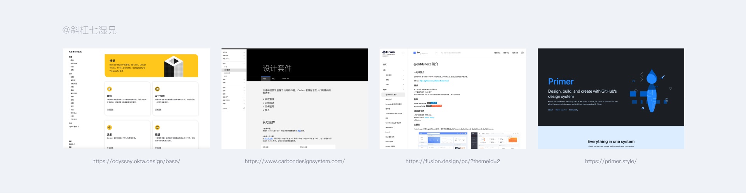
Task: Click the Primer character illustration
Action: [x=651, y=90]
